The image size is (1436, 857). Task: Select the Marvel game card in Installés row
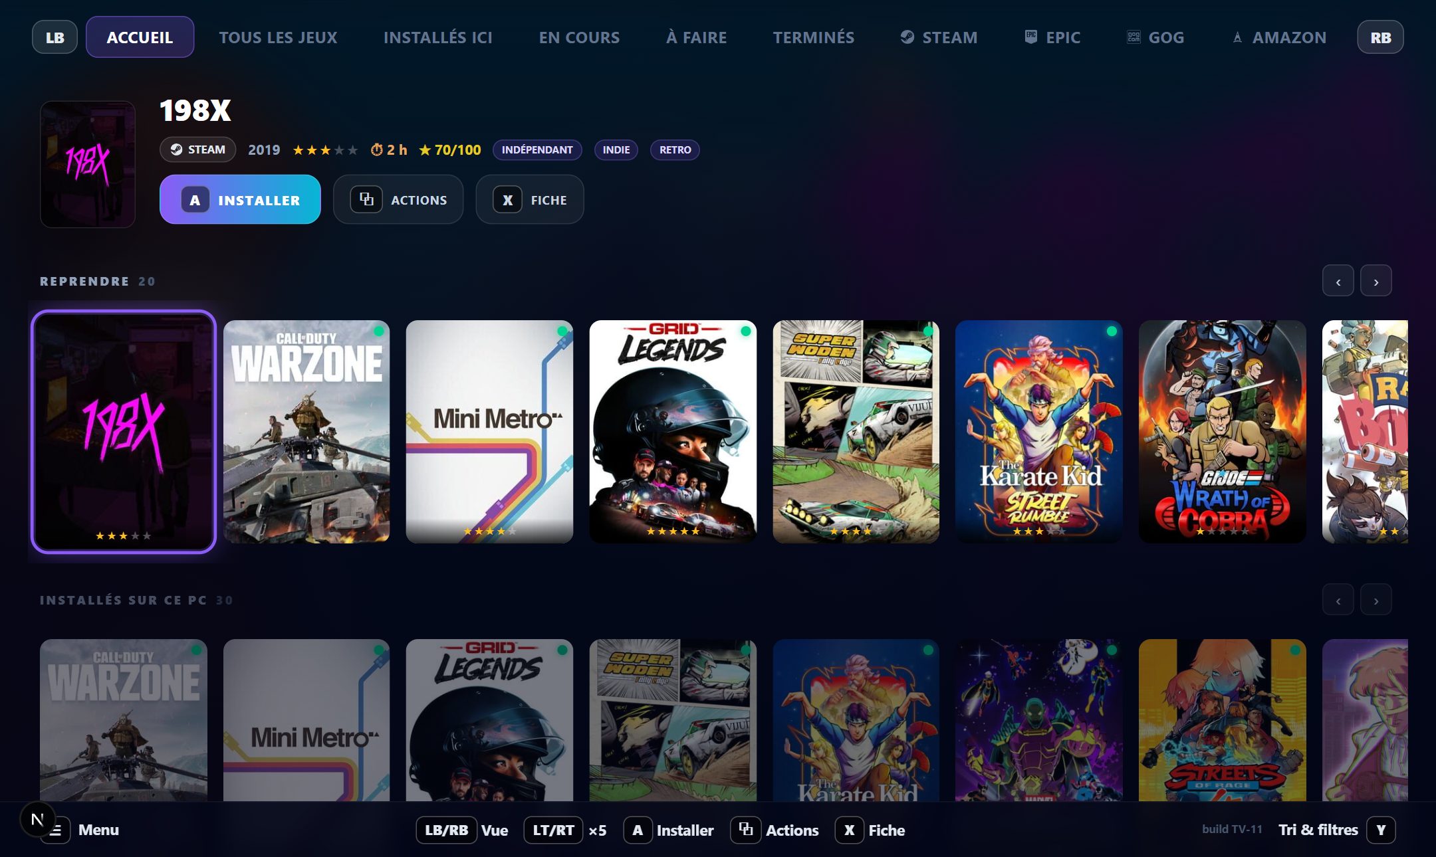coord(1039,720)
